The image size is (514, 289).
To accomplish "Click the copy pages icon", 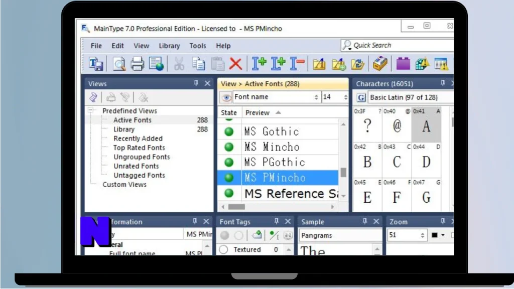I will click(x=198, y=64).
